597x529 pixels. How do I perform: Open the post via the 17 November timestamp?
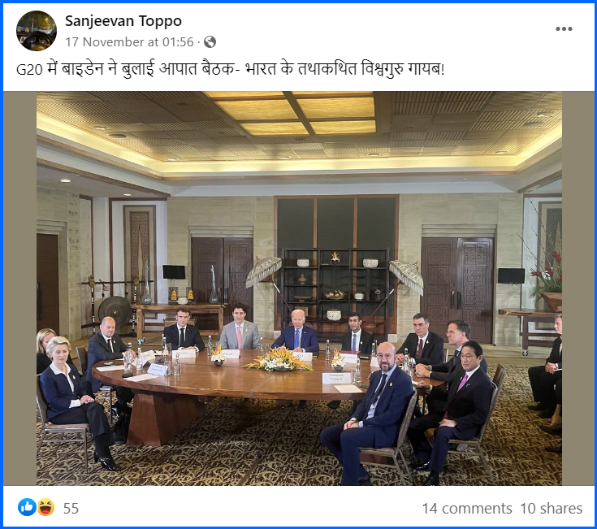(x=129, y=41)
